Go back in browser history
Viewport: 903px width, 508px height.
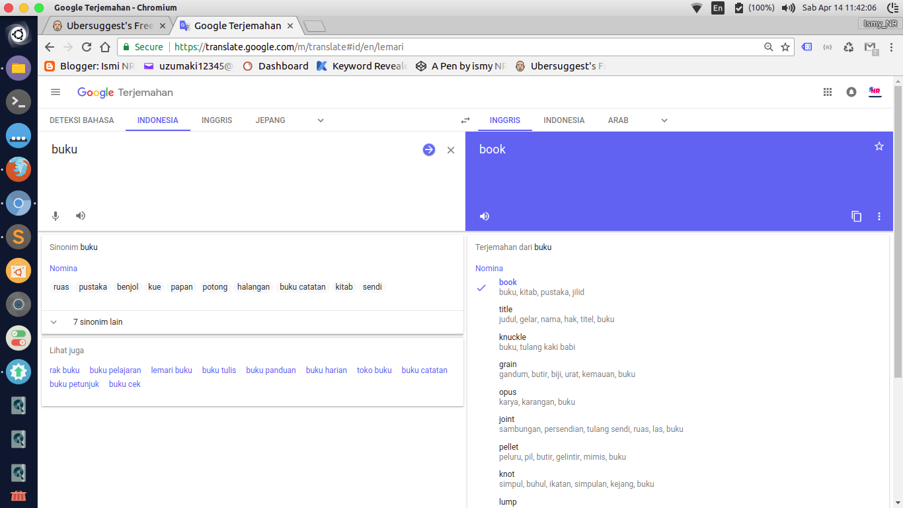tap(50, 47)
